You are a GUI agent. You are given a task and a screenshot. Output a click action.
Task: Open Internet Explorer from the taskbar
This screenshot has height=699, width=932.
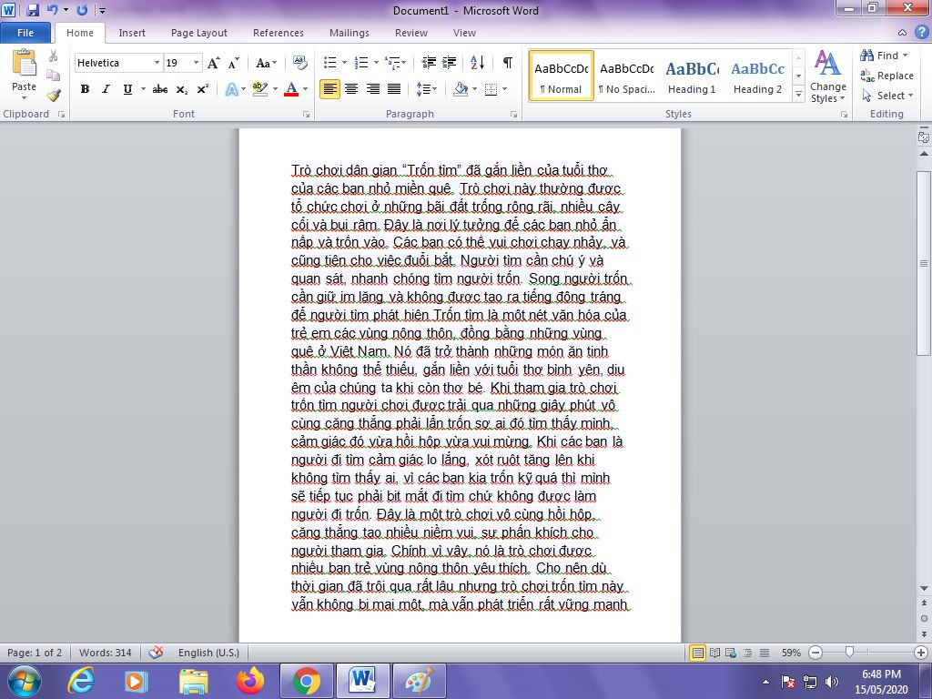(x=81, y=681)
